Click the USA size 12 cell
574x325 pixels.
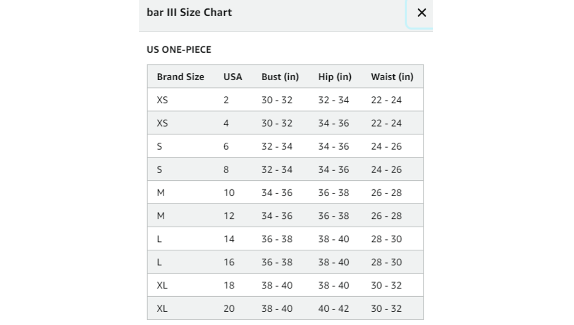click(229, 216)
